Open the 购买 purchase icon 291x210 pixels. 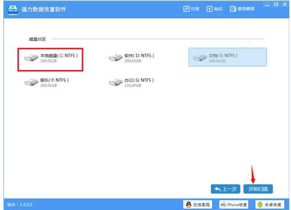pos(209,9)
